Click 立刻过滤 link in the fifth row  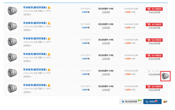pos(106,74)
